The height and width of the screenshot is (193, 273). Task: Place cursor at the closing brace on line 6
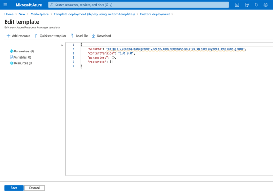click(x=81, y=66)
